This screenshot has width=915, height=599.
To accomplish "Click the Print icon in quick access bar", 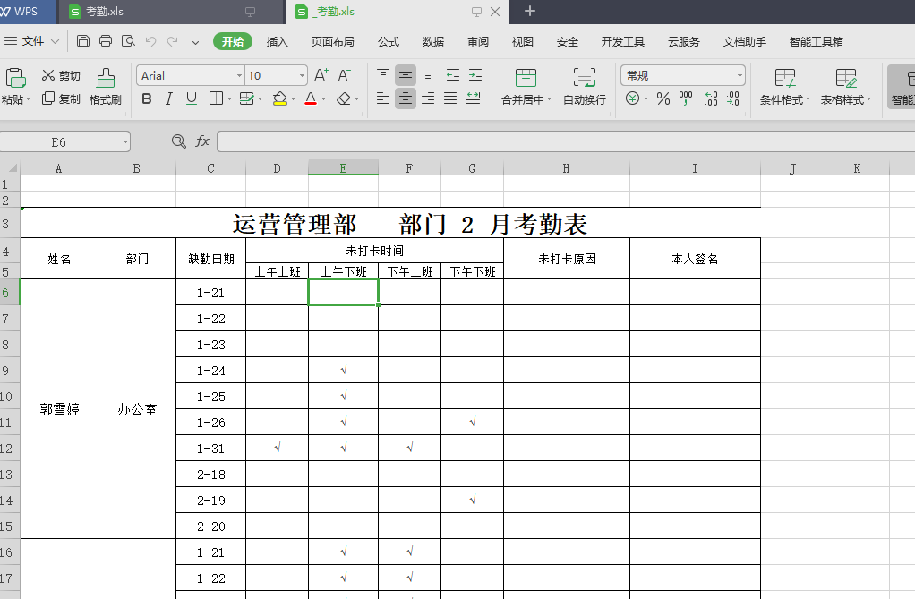I will click(106, 41).
